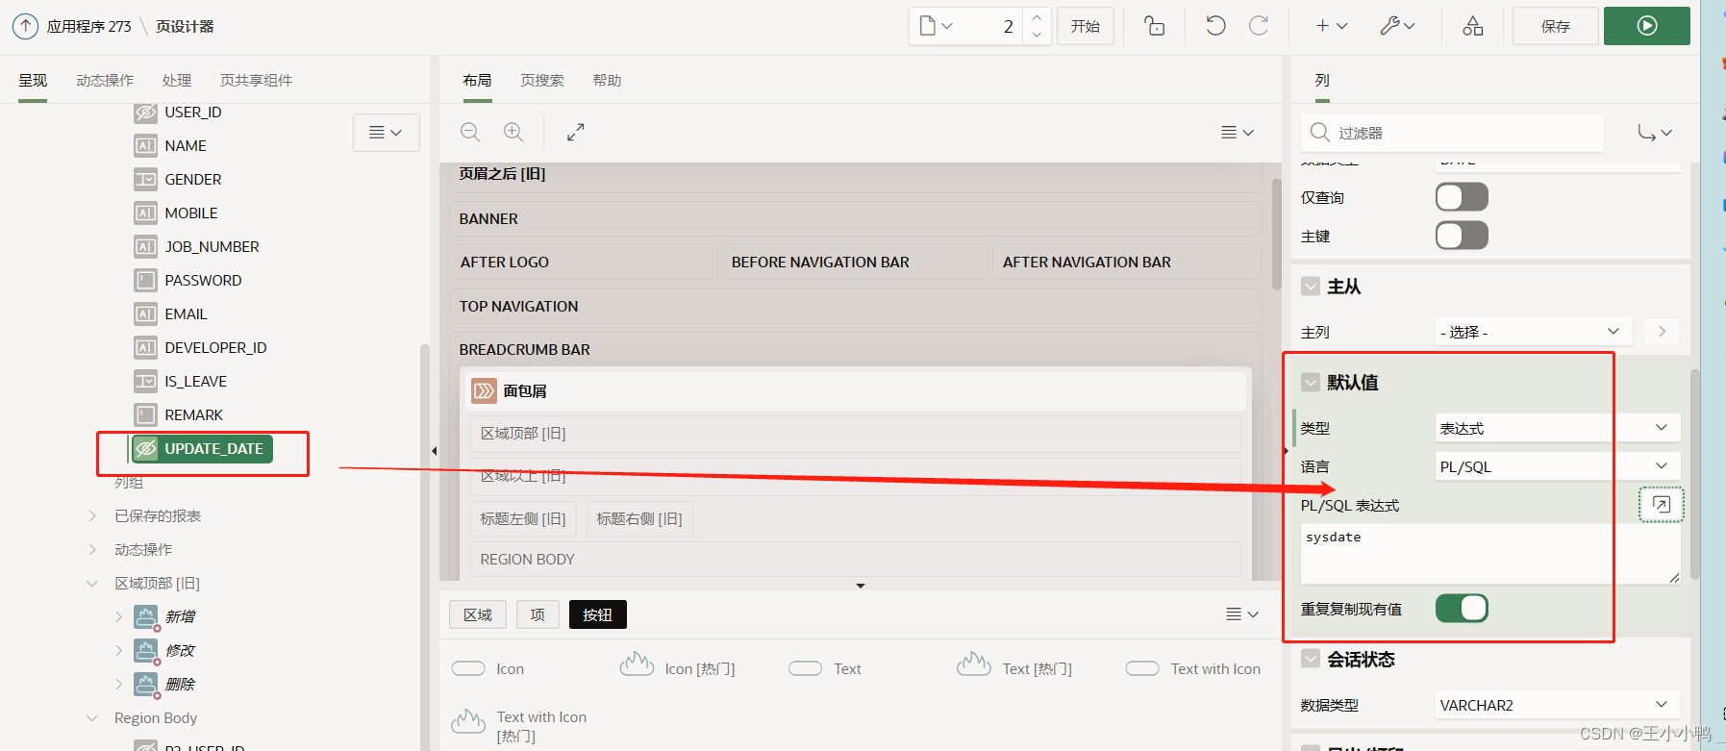Click the 保存 button
Image resolution: width=1726 pixels, height=751 pixels.
[1555, 26]
